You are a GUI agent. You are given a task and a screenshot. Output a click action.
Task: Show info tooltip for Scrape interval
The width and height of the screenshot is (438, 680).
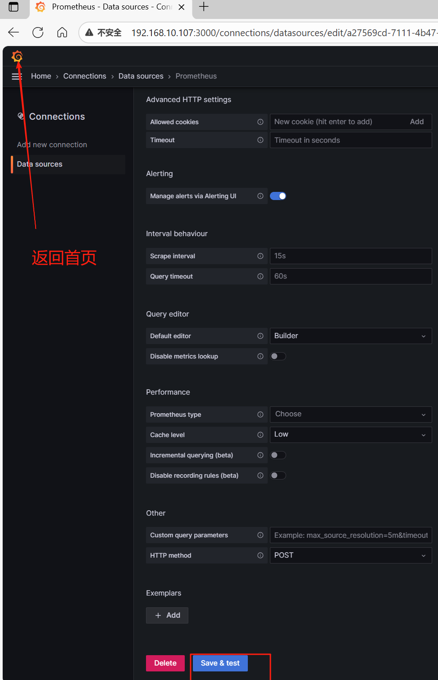[260, 256]
